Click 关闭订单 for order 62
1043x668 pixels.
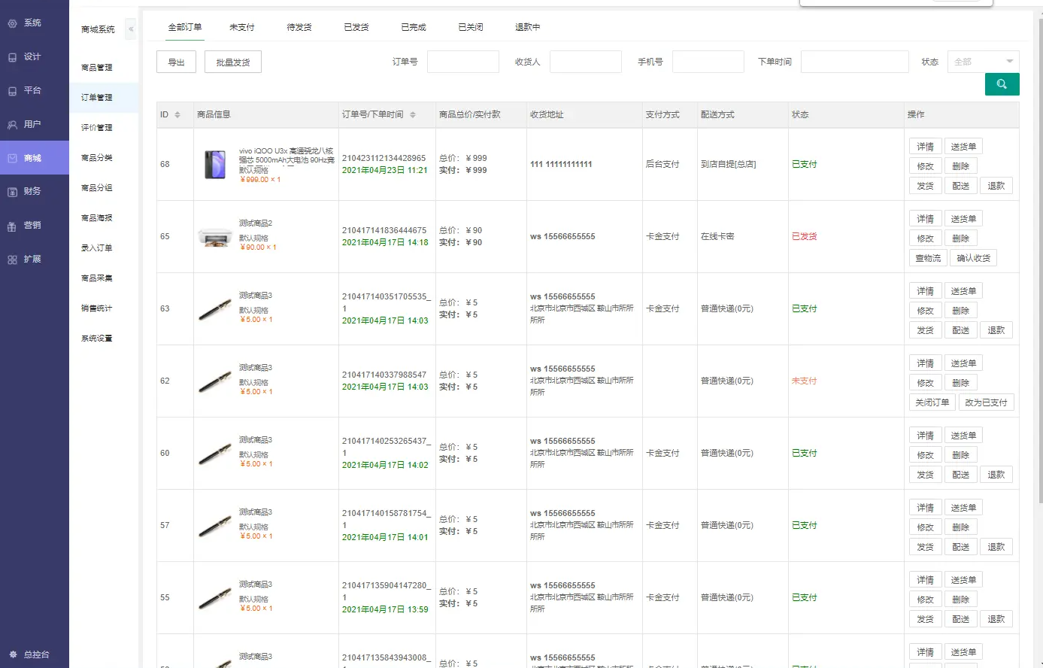[x=932, y=402]
